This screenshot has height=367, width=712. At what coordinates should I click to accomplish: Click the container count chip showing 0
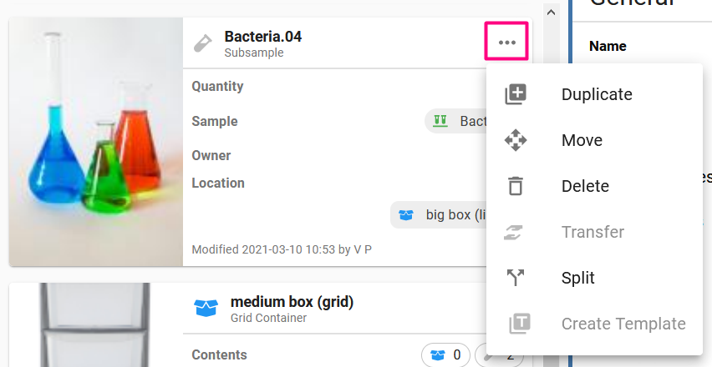pyautogui.click(x=445, y=354)
